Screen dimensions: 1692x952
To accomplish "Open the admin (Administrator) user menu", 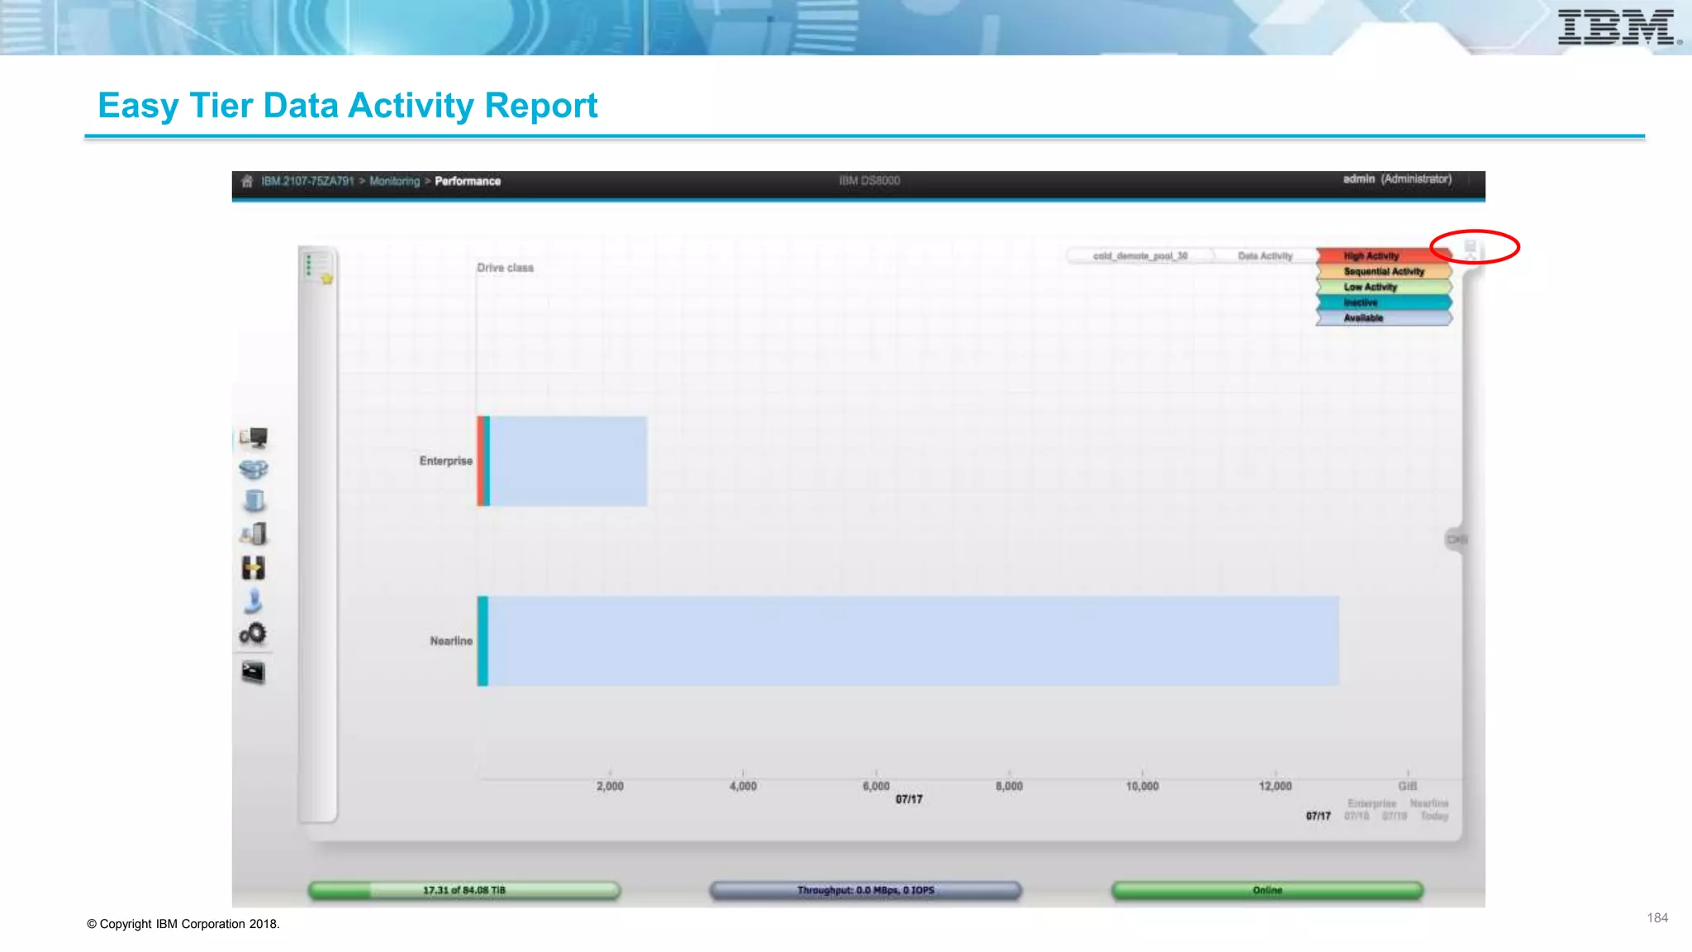I will pos(1397,179).
